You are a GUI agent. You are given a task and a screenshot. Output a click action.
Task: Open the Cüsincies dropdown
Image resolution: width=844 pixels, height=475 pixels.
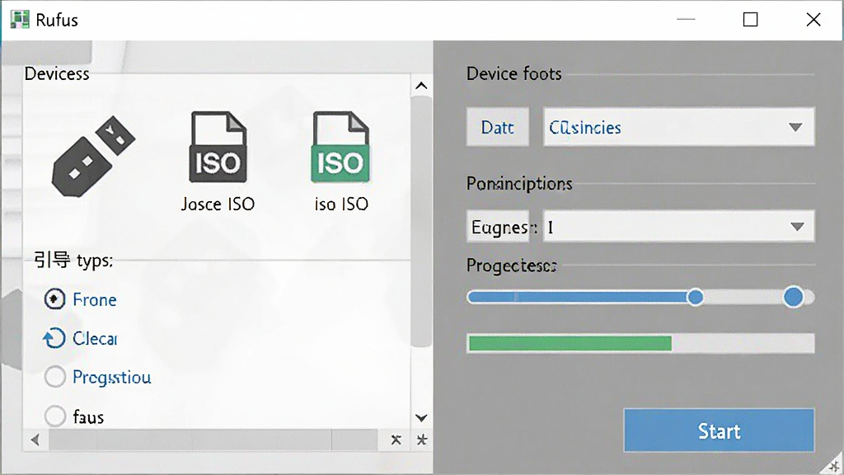(679, 127)
